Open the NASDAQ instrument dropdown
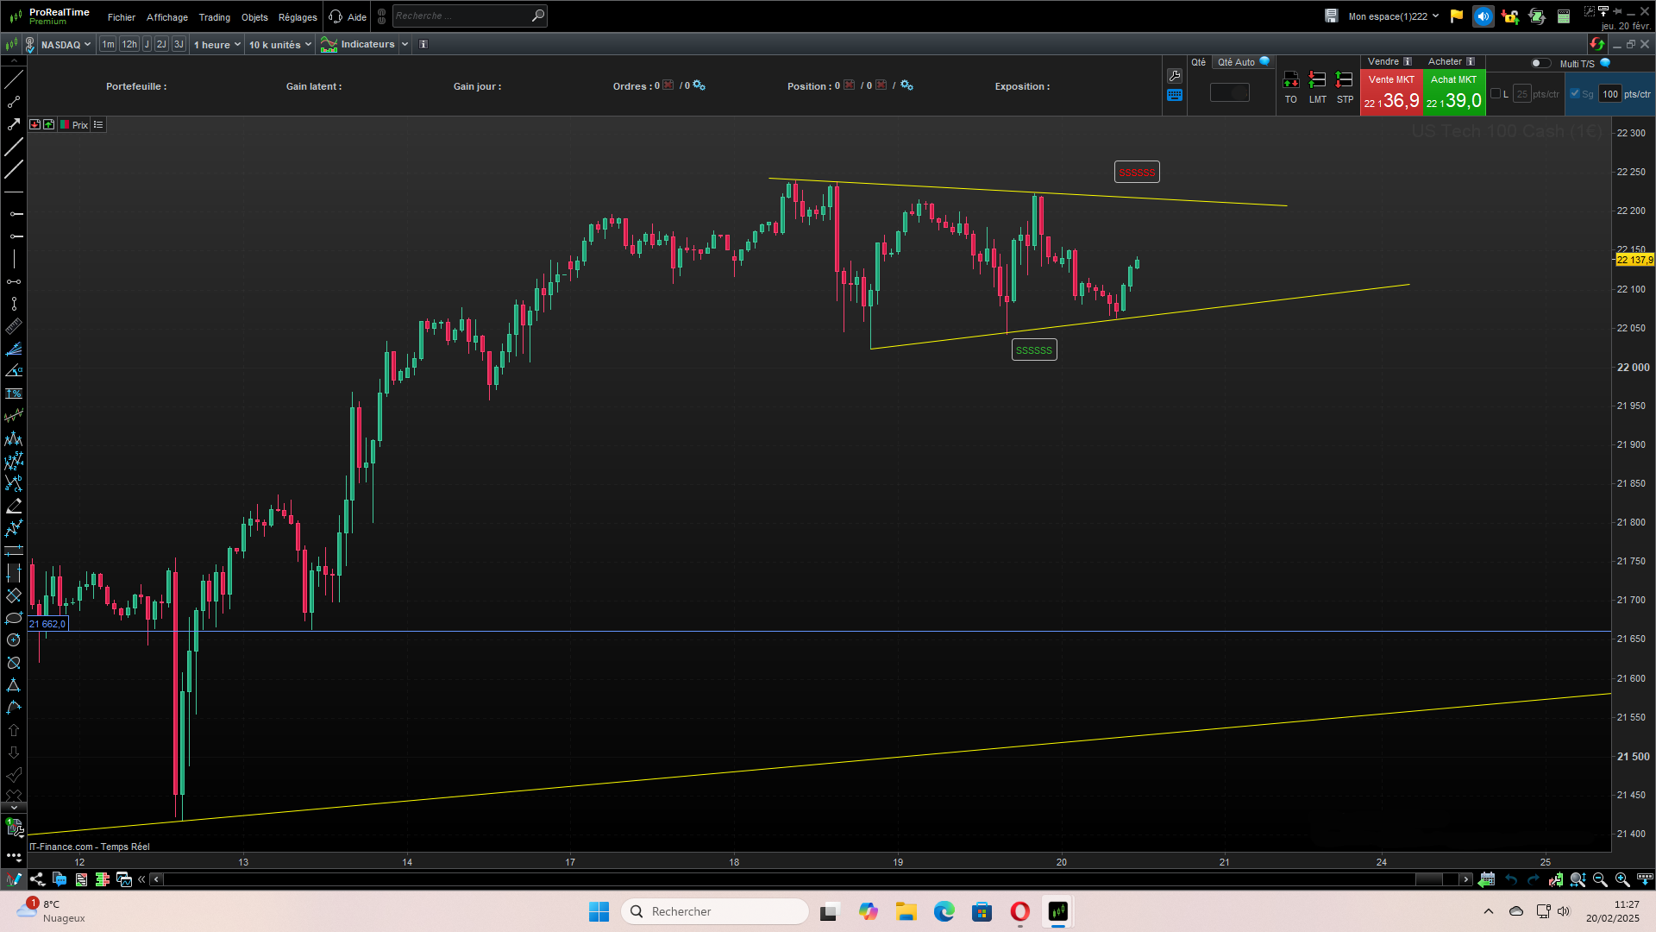The height and width of the screenshot is (932, 1656). (66, 45)
